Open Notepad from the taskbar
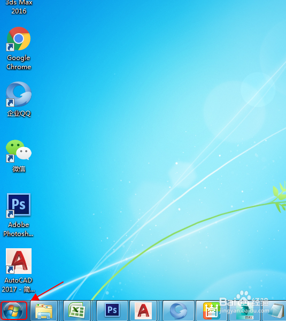The width and height of the screenshot is (286, 321). click(x=276, y=311)
